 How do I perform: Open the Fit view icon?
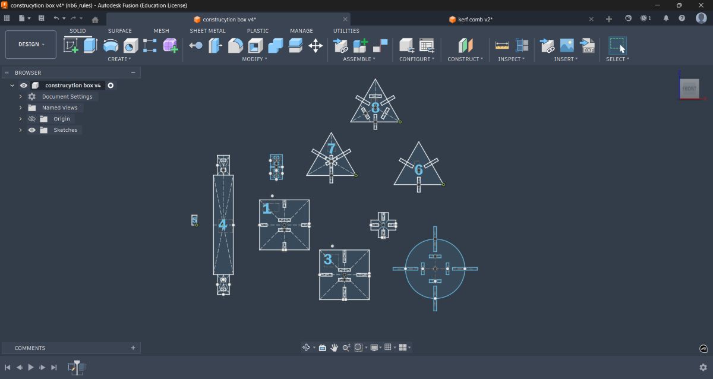[359, 347]
